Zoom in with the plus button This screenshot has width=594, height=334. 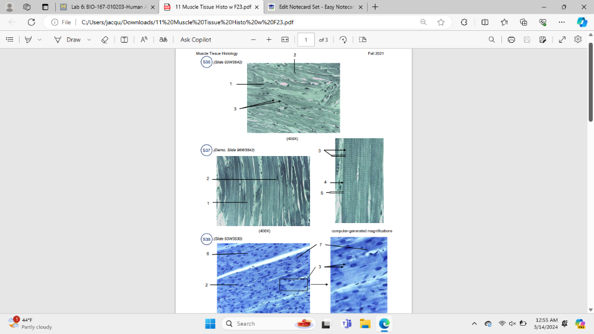coord(268,40)
